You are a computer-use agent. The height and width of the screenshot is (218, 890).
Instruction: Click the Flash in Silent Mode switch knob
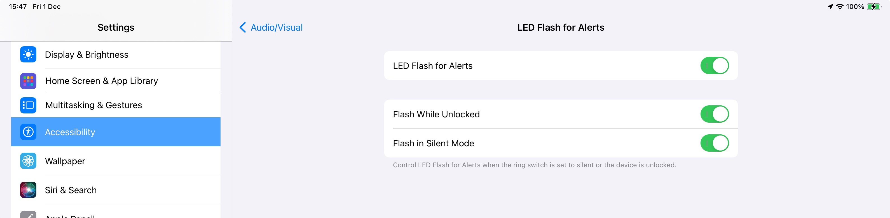[720, 143]
